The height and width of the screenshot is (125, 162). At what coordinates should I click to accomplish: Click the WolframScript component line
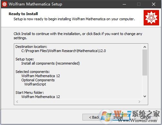(x=35, y=84)
